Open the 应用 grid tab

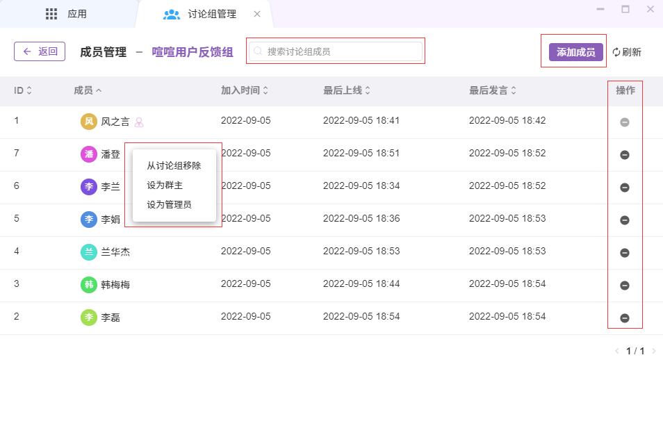coord(67,14)
